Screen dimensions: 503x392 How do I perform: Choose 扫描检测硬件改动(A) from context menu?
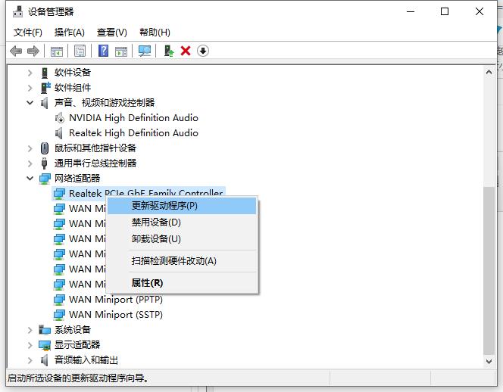tap(182, 261)
